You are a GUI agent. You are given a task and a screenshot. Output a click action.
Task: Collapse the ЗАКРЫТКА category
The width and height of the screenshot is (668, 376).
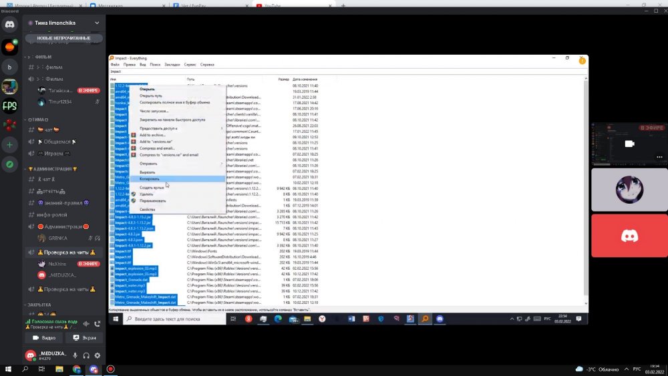(38, 305)
